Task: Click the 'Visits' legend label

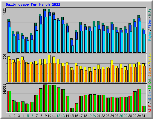Action: [x=150, y=59]
